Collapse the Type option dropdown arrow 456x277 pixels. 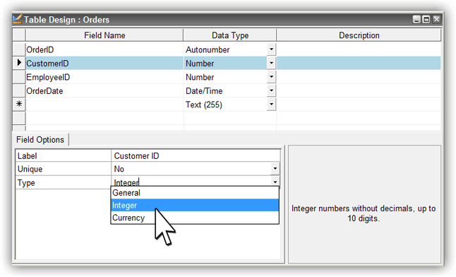pyautogui.click(x=275, y=181)
